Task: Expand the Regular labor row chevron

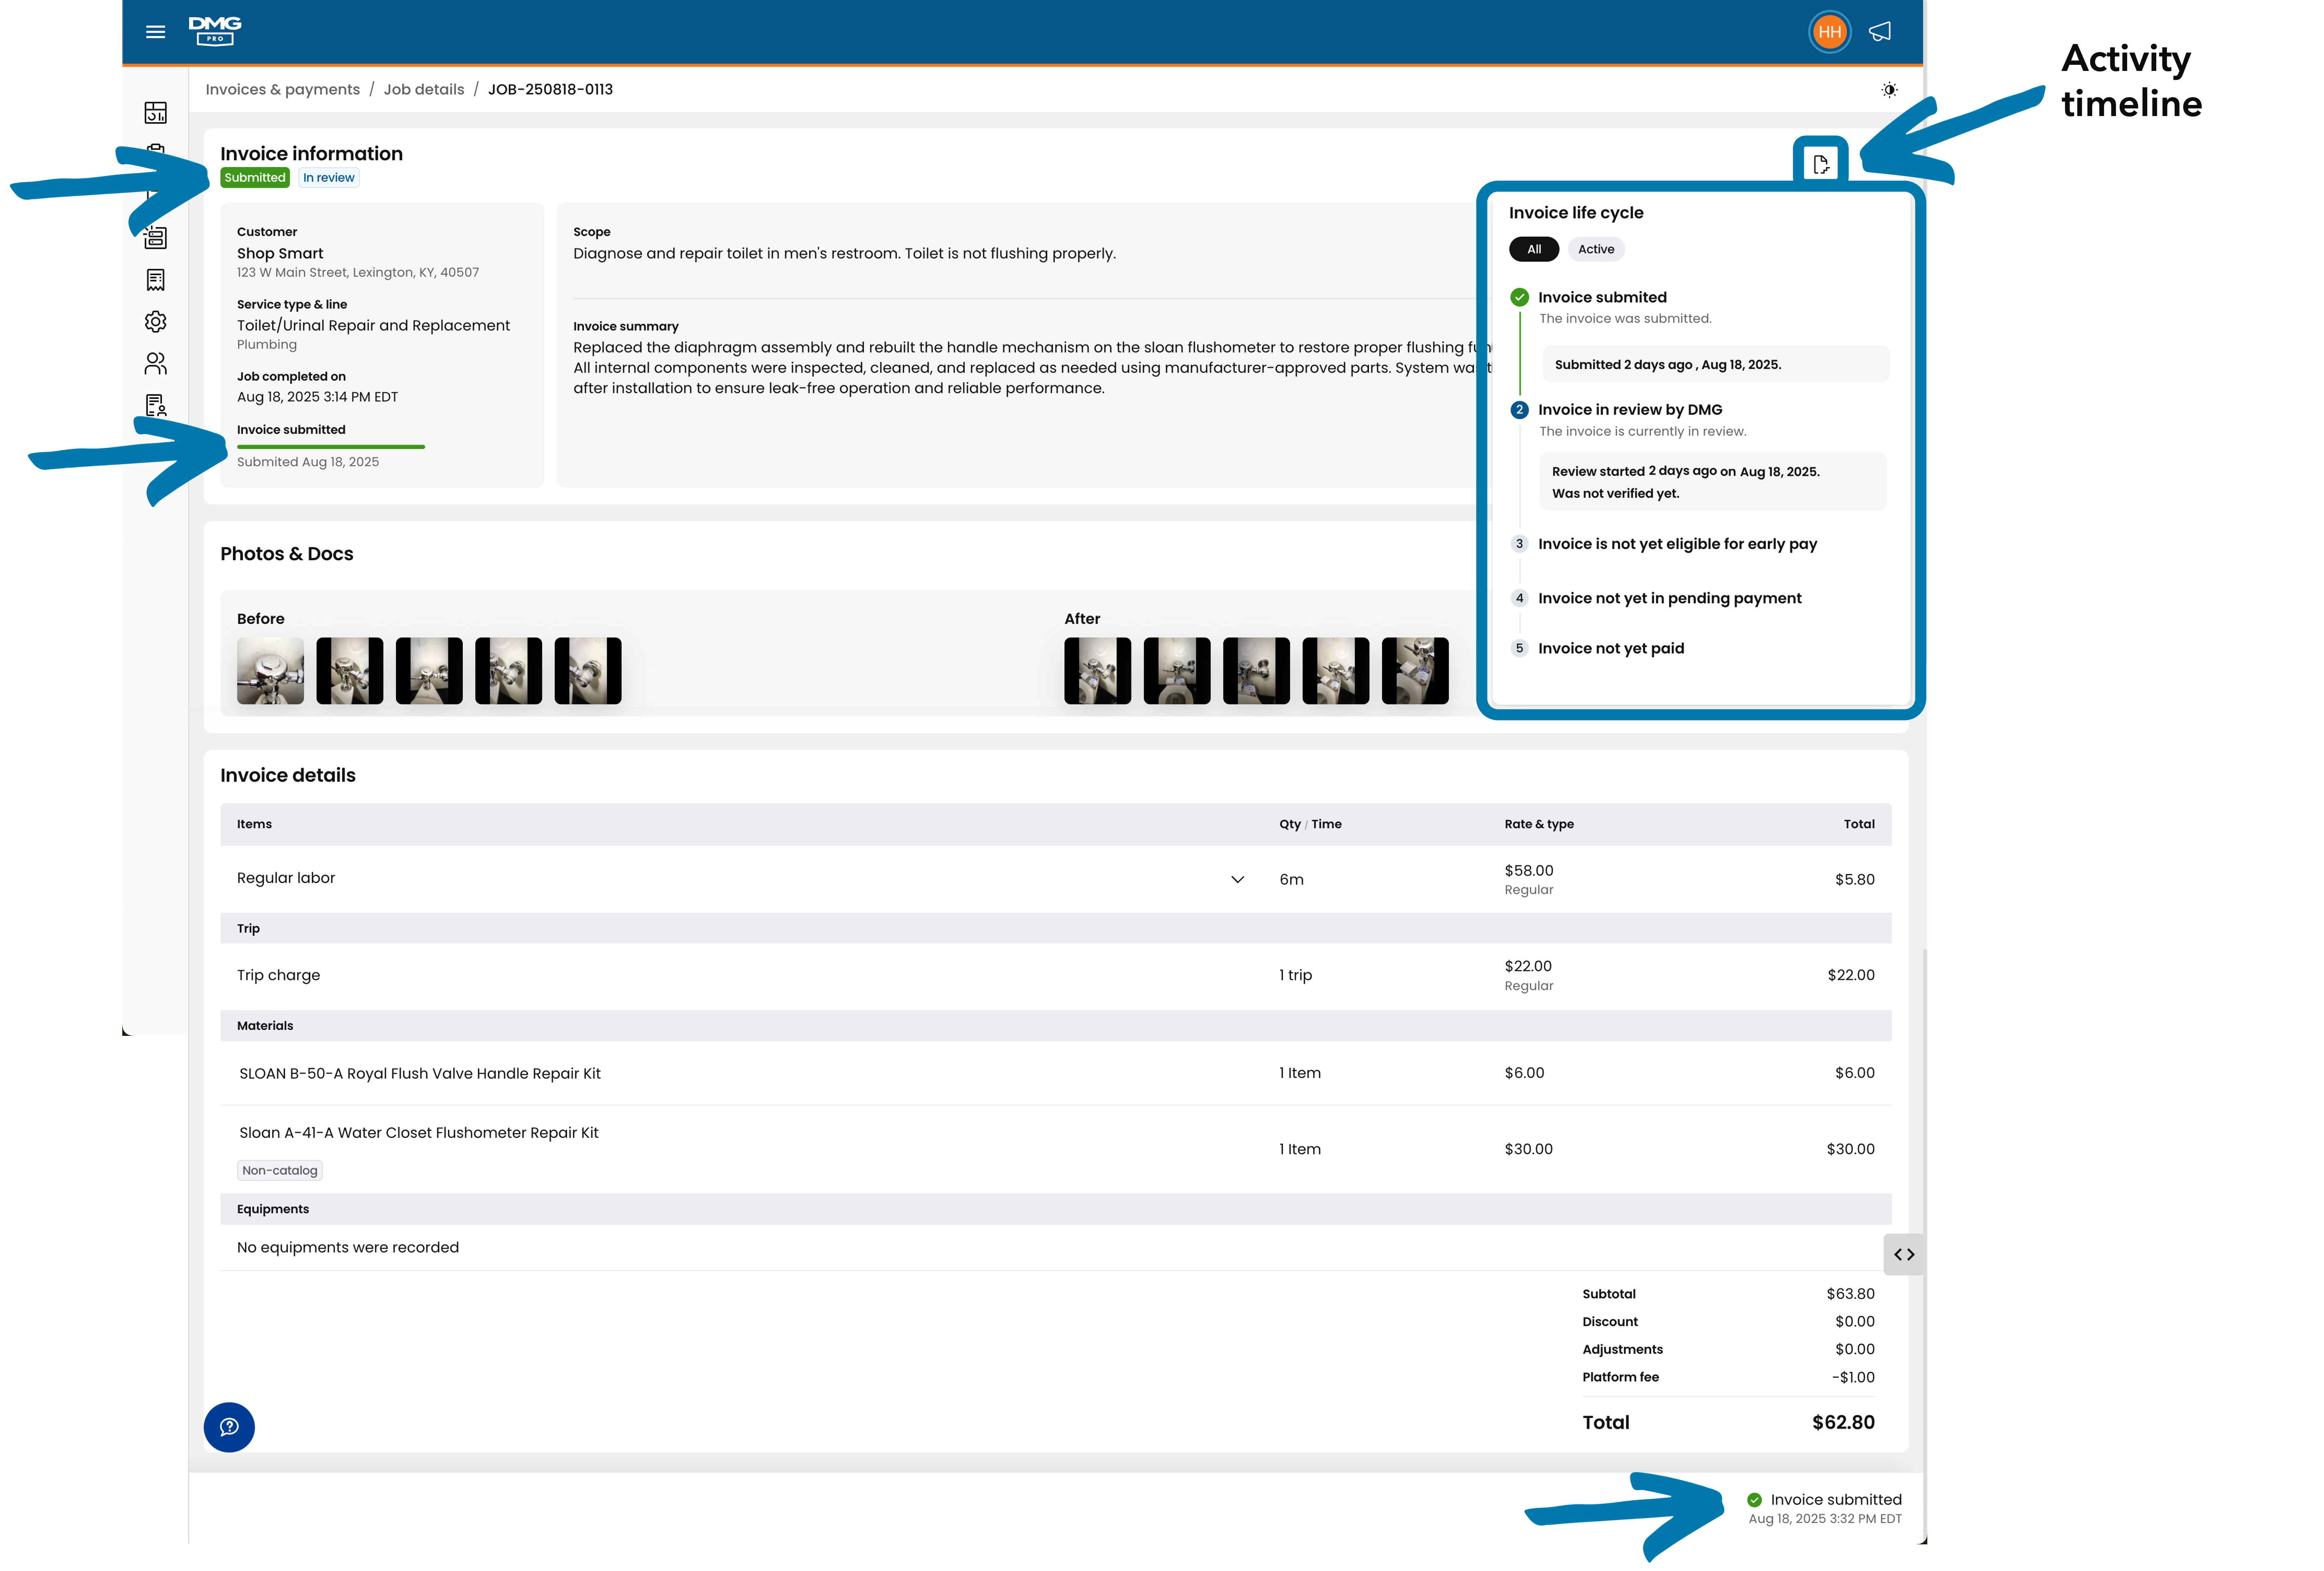Action: coord(1237,880)
